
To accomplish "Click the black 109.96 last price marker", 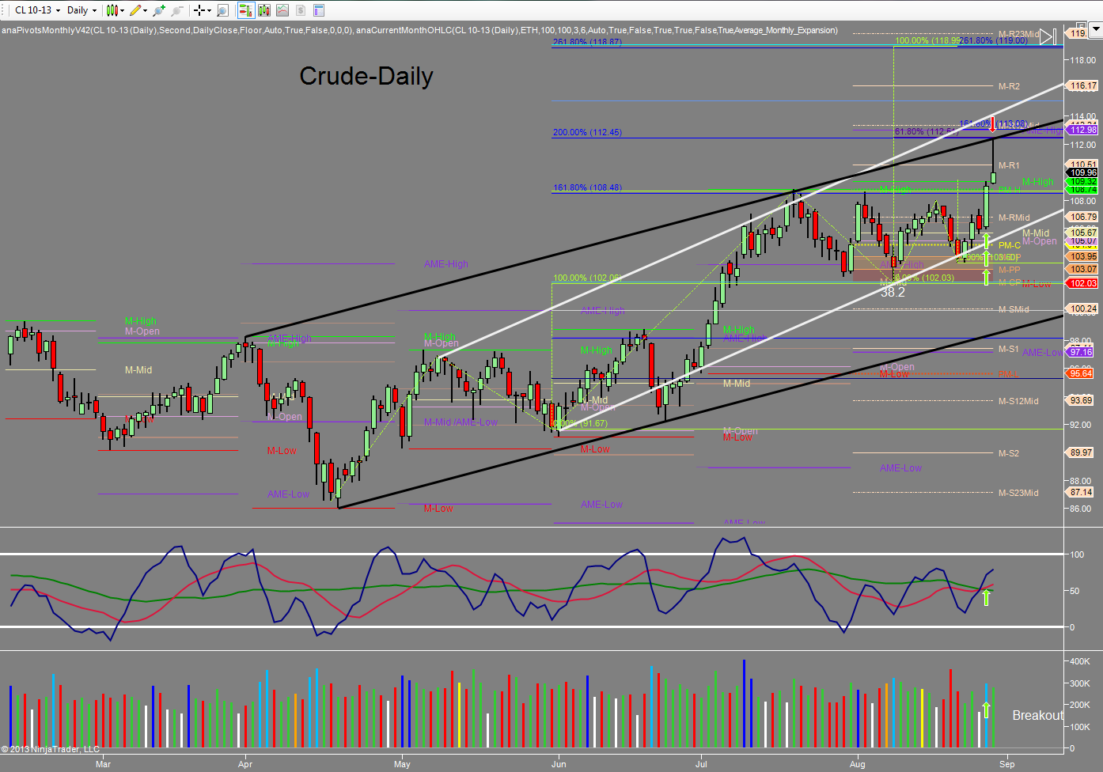I will click(1083, 172).
